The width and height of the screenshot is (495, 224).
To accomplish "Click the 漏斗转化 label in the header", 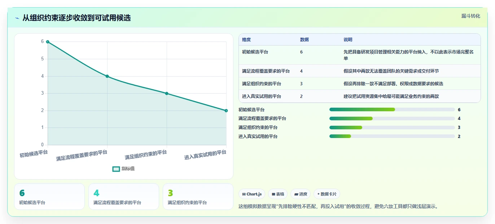I will point(471,16).
